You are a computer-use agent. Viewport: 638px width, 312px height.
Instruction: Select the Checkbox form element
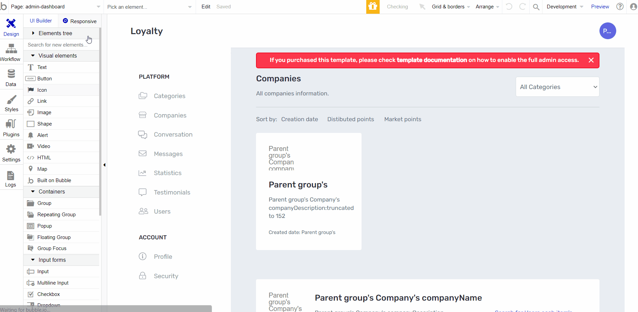coord(61,294)
